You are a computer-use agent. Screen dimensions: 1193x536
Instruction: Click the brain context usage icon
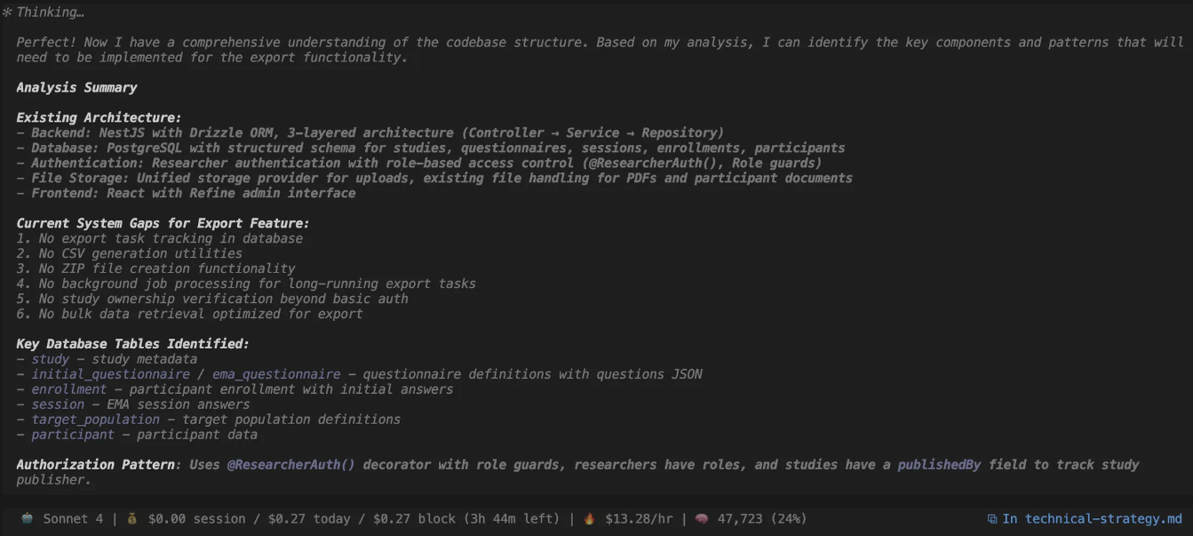tap(701, 518)
